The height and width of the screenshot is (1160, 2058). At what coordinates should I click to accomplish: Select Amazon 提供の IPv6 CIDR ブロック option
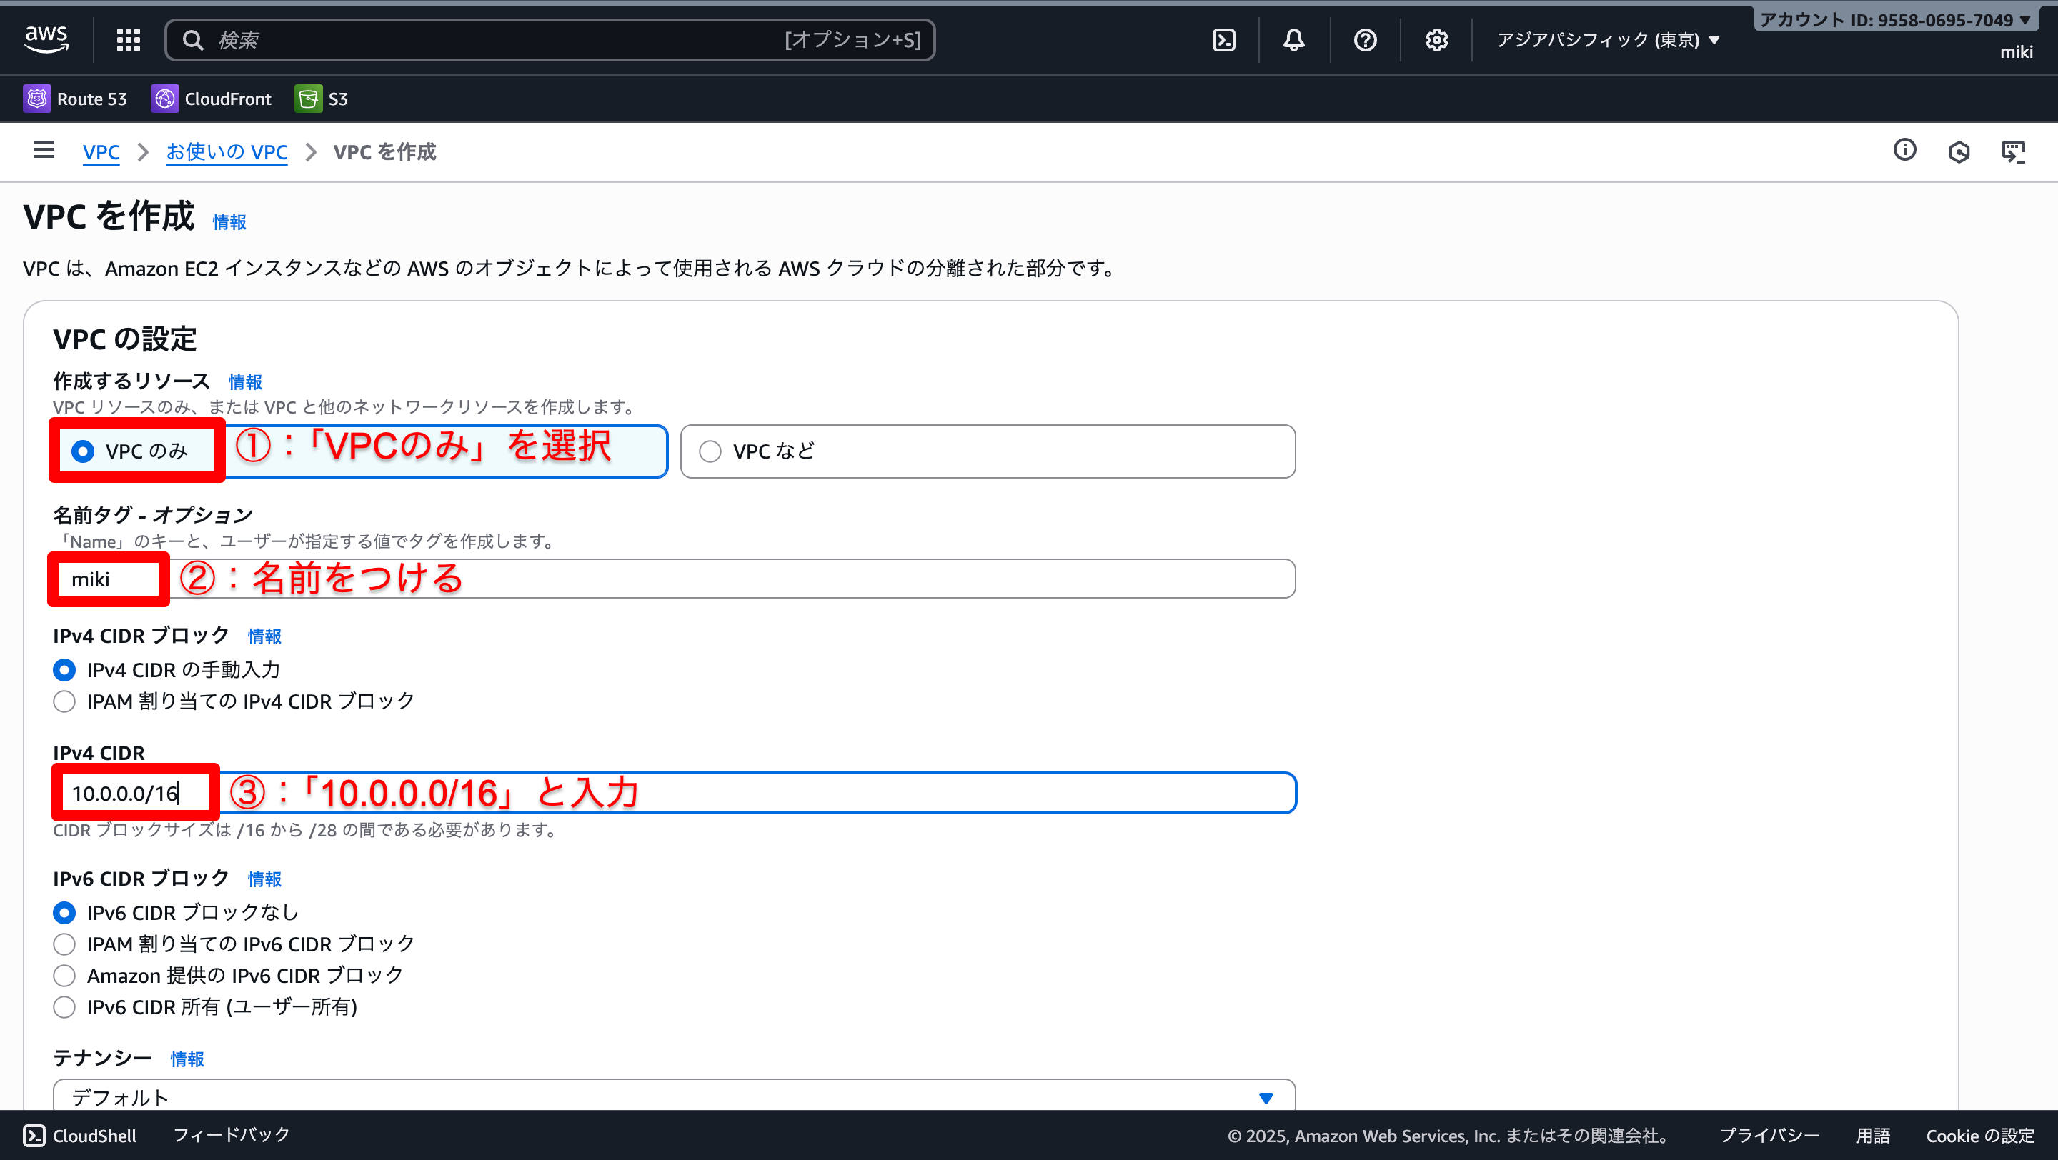[x=64, y=975]
